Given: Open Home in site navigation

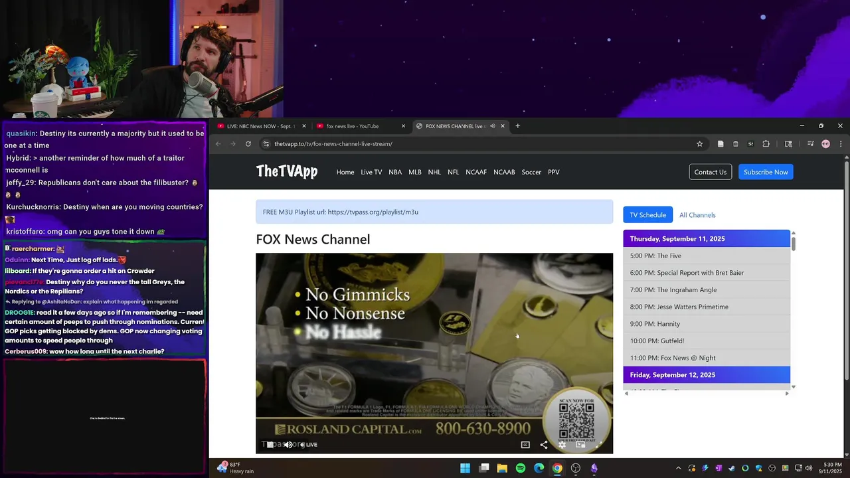Looking at the screenshot, I should (345, 172).
